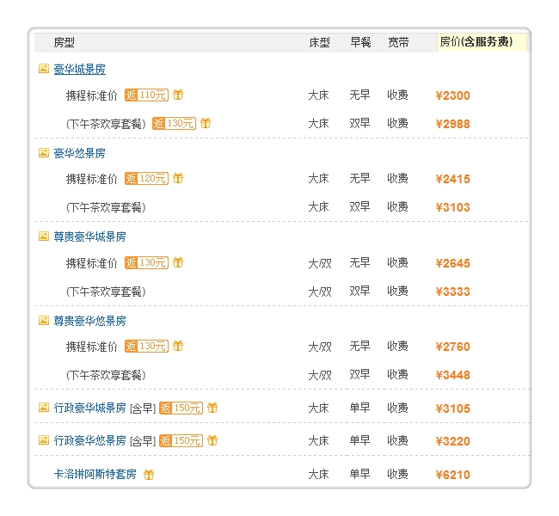
Task: Open the picture icon for 尊贵豪华城景房
Action: [44, 236]
